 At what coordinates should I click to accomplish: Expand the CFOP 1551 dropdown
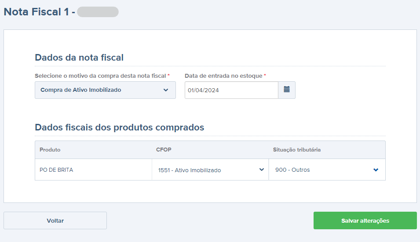click(211, 170)
